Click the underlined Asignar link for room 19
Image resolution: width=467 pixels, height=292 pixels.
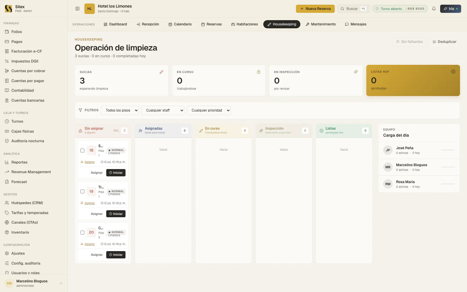point(90,203)
